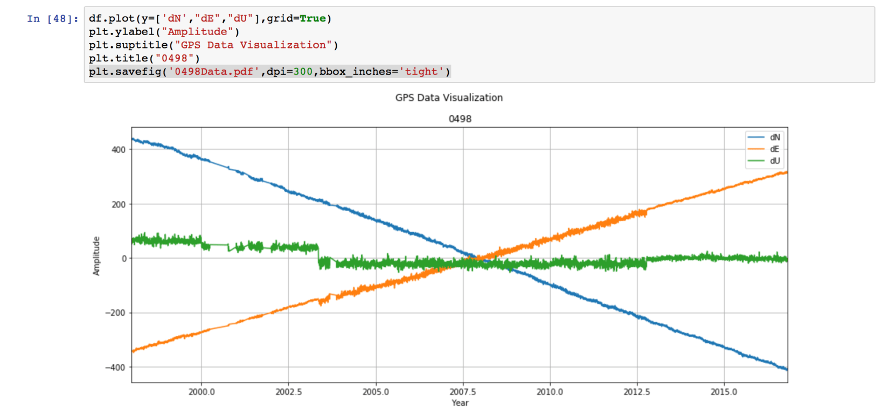Click the df.plot code line
The height and width of the screenshot is (416, 889).
click(210, 18)
